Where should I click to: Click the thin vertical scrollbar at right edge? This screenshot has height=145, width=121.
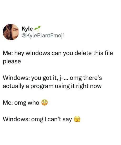120,73
